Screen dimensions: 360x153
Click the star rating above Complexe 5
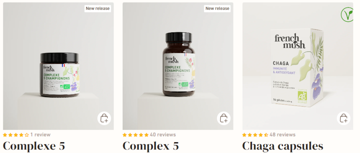[x=16, y=135]
